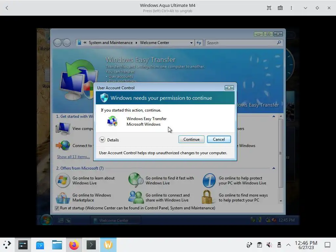Screen dimensions: 336x252
Task: Select System and Maintenance breadcrumb
Action: 111,43
